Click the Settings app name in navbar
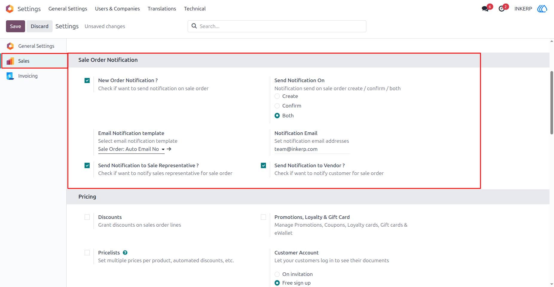The image size is (554, 287). tap(29, 9)
